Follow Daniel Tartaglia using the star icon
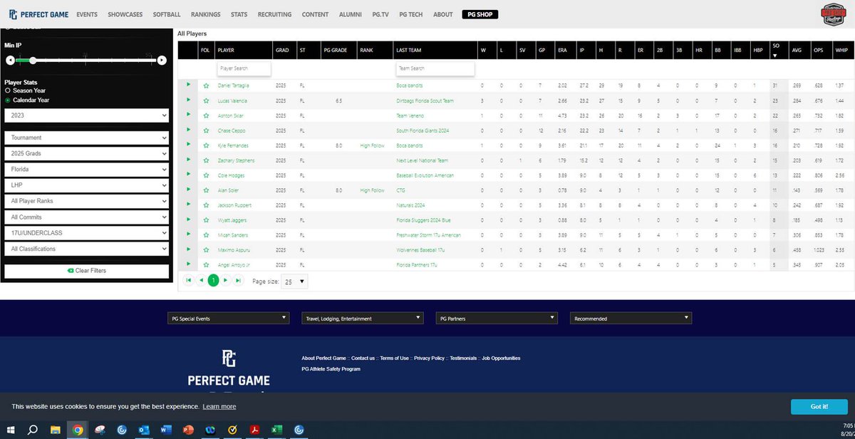This screenshot has width=855, height=439. point(206,85)
